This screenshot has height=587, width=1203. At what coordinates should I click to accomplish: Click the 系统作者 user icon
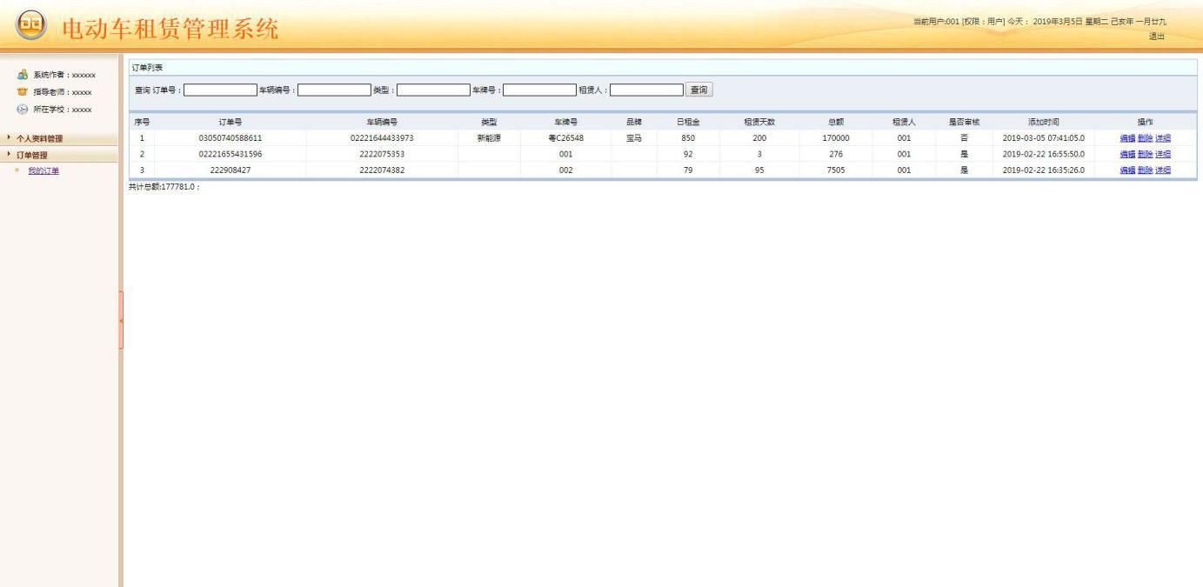click(x=22, y=76)
